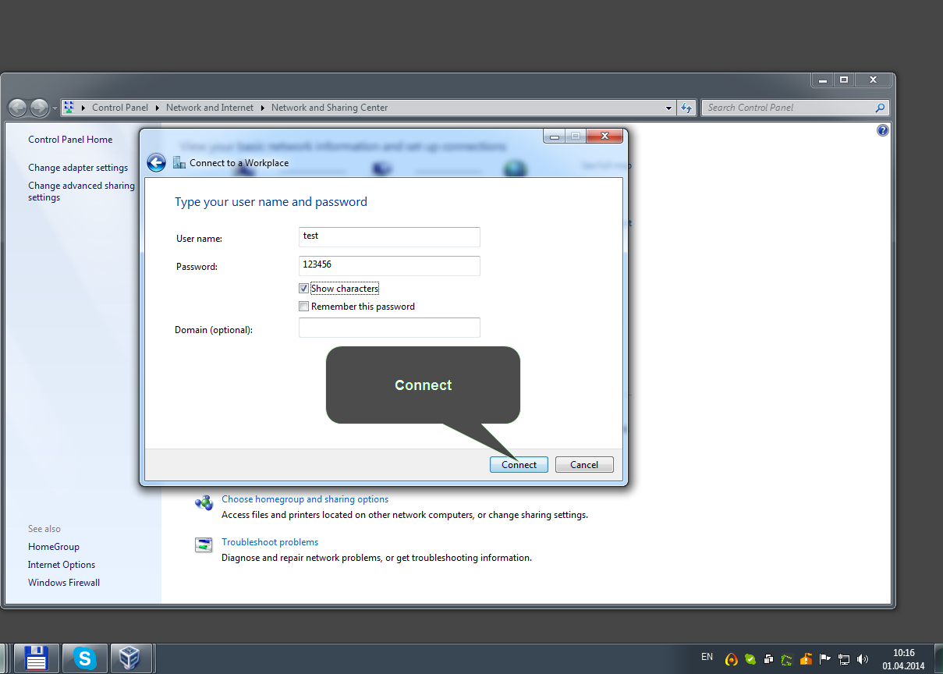This screenshot has width=943, height=674.
Task: Open Control Panel help question mark
Action: [x=883, y=130]
